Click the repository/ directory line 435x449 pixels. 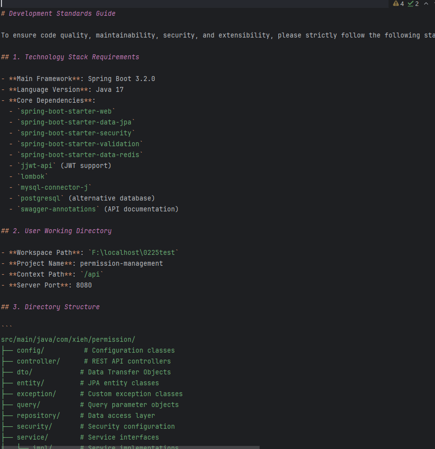(x=38, y=416)
